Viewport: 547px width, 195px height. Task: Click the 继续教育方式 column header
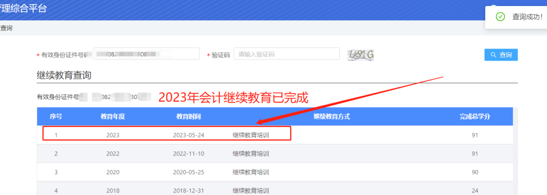point(331,117)
